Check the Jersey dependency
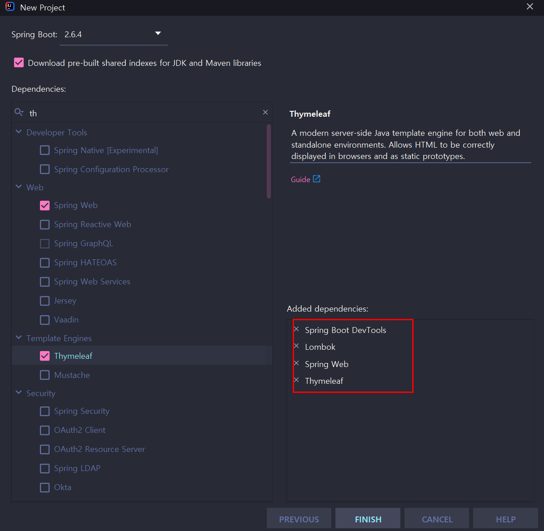Screen dimensions: 544x531 coord(45,301)
